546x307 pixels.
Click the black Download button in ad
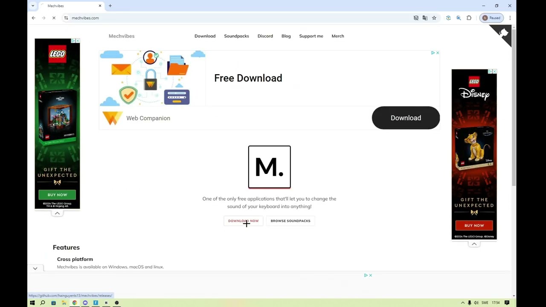point(406,118)
